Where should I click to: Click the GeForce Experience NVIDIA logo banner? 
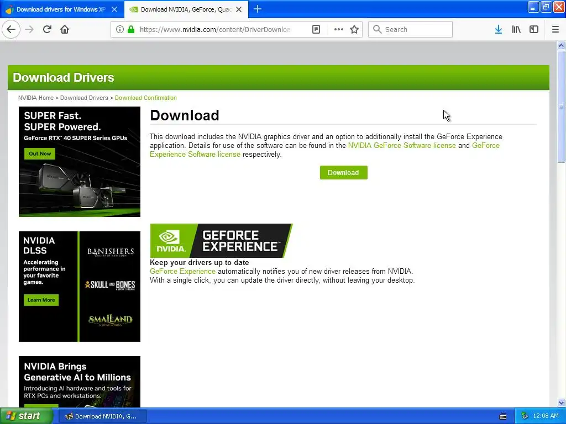tap(221, 241)
